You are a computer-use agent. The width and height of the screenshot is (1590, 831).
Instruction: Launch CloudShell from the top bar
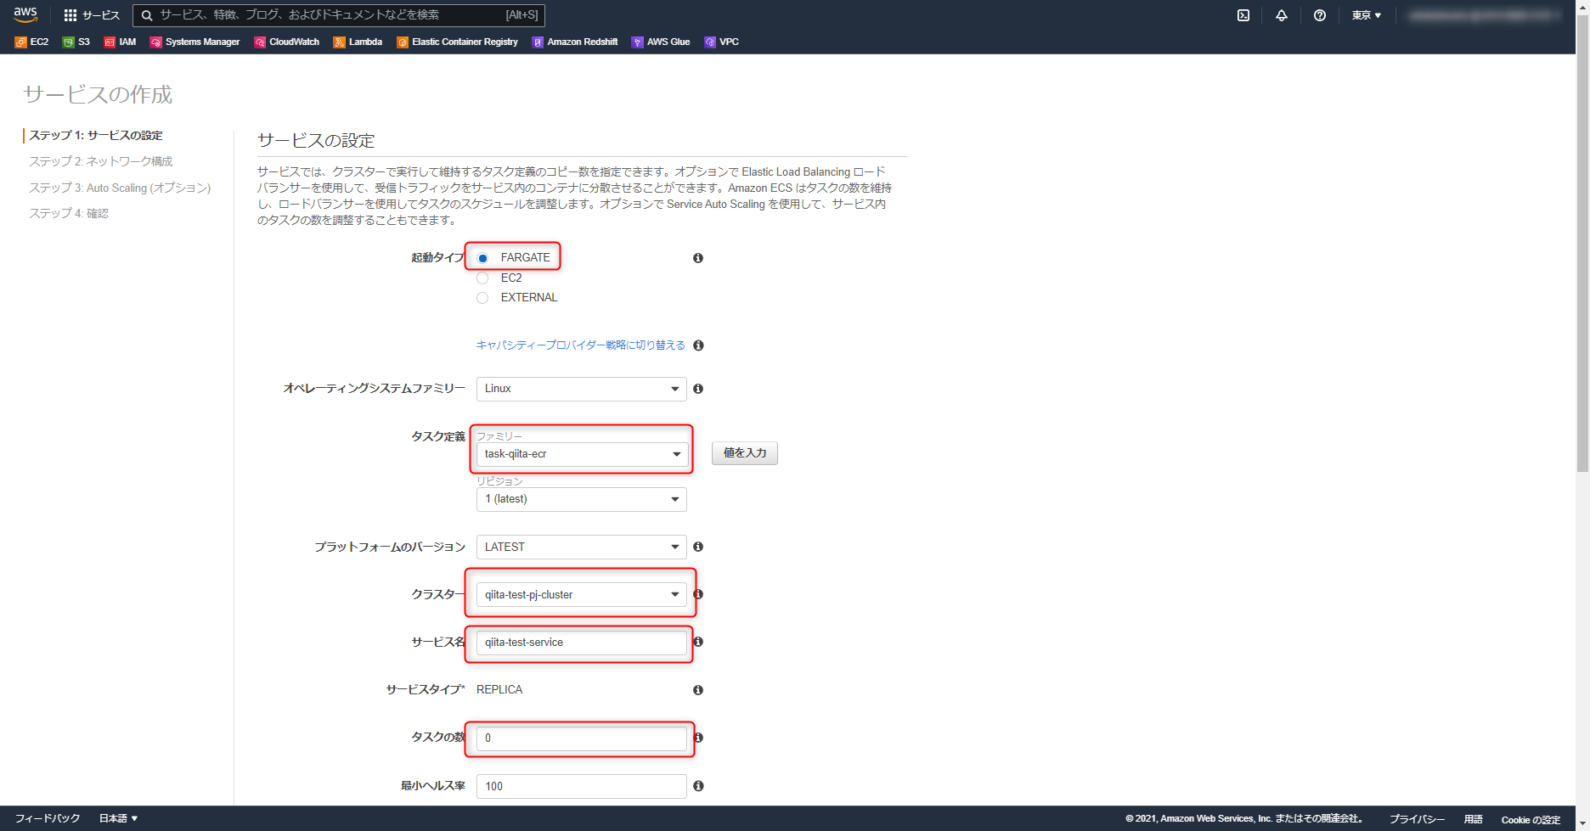[x=1243, y=15]
